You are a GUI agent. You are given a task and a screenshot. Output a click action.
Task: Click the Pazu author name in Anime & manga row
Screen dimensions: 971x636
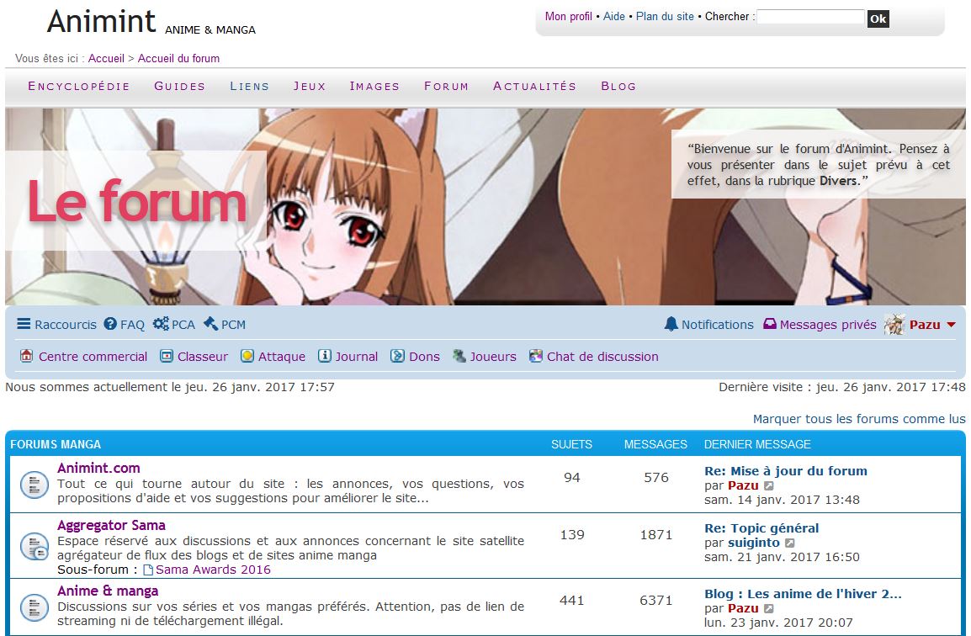pos(743,608)
